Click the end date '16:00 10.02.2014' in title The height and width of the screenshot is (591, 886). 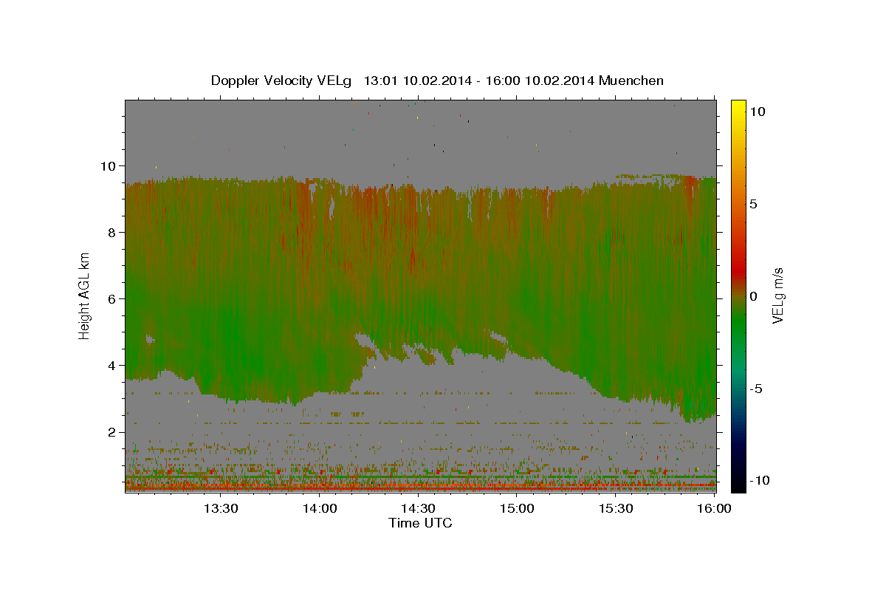pos(538,81)
